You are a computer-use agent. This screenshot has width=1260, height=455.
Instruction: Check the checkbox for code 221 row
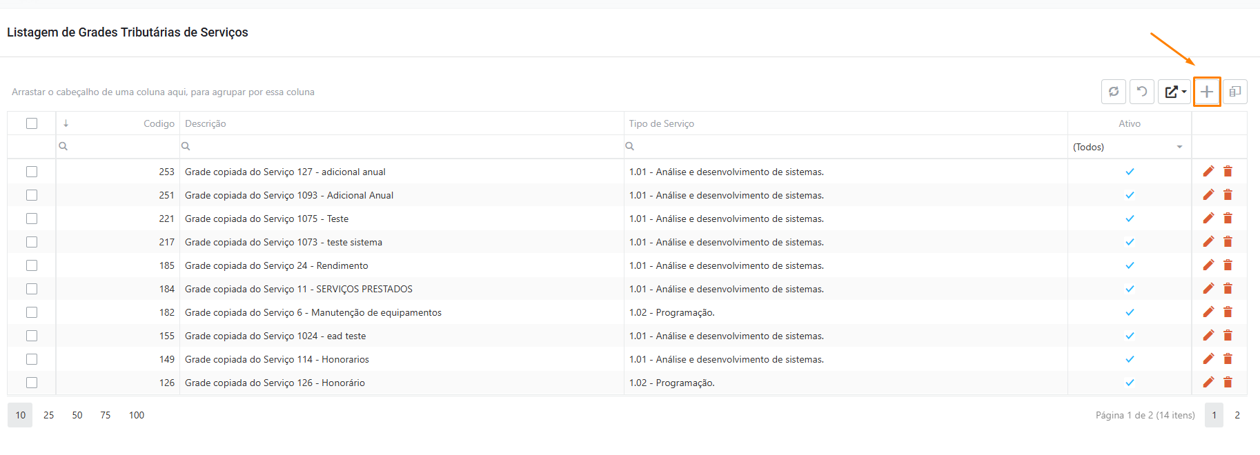coord(32,219)
